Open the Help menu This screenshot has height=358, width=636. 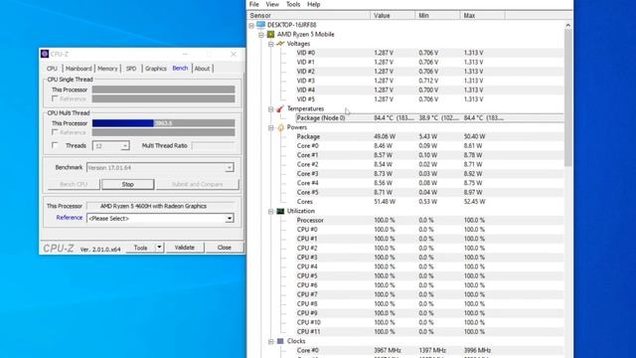click(x=314, y=4)
